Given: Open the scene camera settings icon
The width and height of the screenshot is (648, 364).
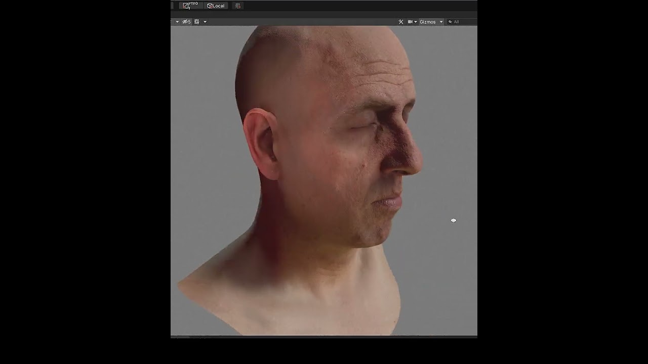Looking at the screenshot, I should pos(410,22).
